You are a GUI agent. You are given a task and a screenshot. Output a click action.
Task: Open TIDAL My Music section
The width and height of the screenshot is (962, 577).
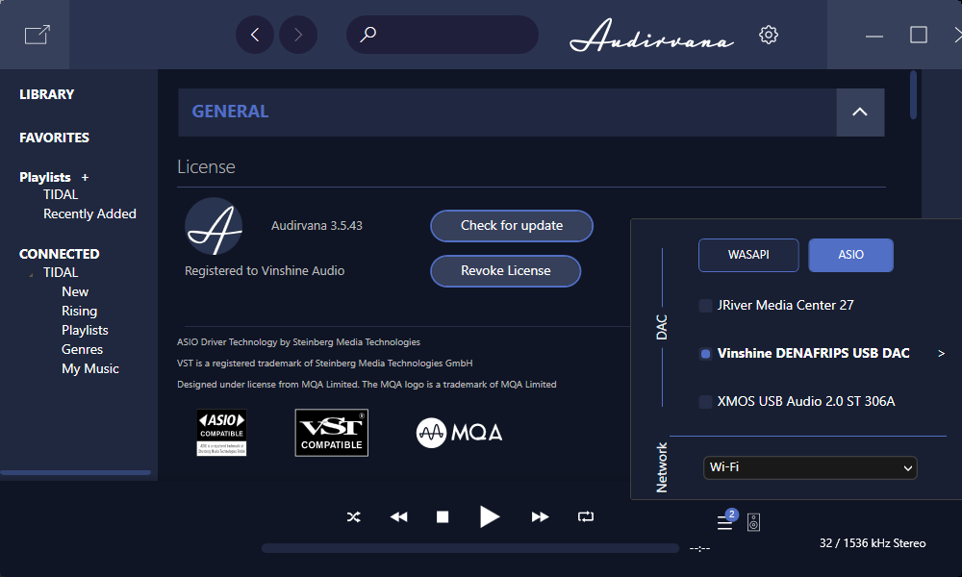coord(90,369)
